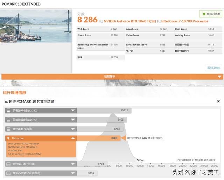Expand the orange 结果细节 bar
The width and height of the screenshot is (224, 180).
click(112, 77)
